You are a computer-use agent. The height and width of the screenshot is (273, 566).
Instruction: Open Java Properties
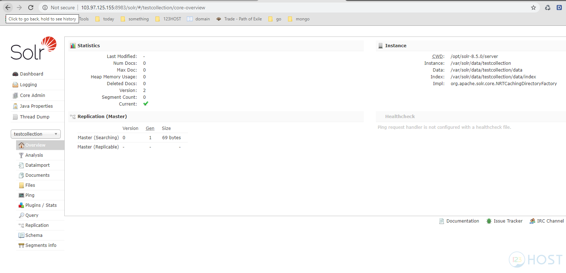click(36, 106)
